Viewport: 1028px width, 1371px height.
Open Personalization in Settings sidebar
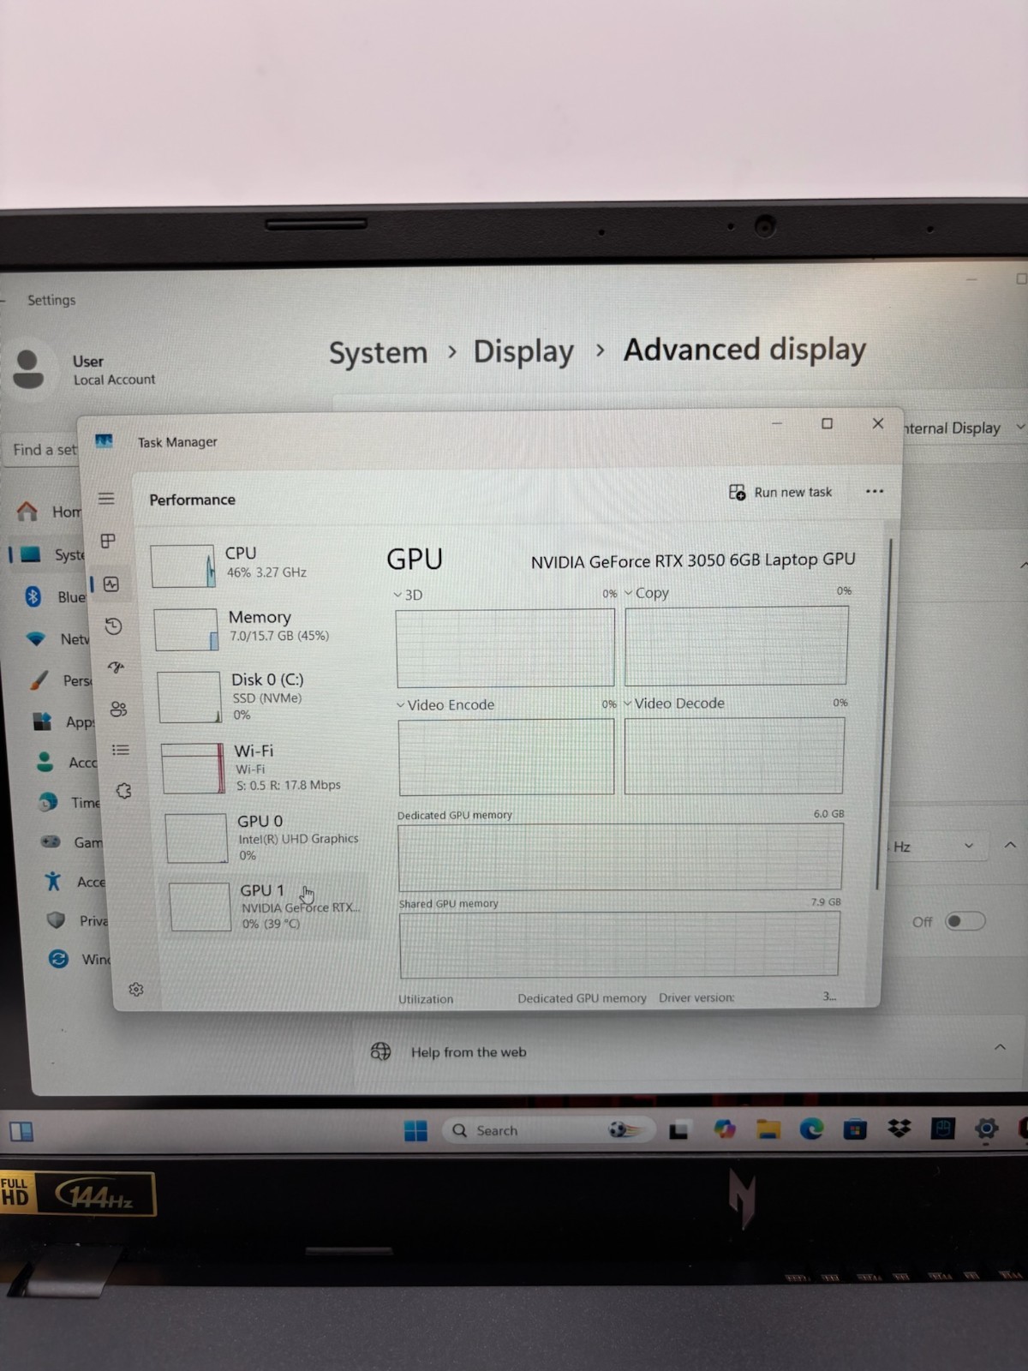tap(60, 680)
